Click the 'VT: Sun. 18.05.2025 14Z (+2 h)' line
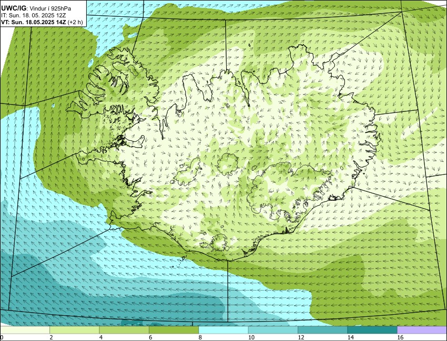Screen dimensions: 447x341 tap(42, 22)
